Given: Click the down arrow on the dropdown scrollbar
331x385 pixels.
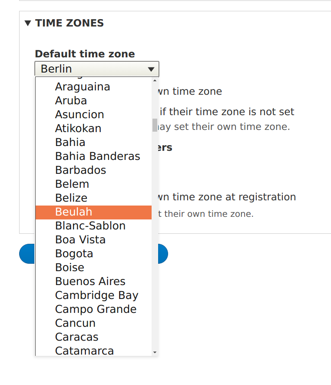Looking at the screenshot, I should (x=155, y=353).
